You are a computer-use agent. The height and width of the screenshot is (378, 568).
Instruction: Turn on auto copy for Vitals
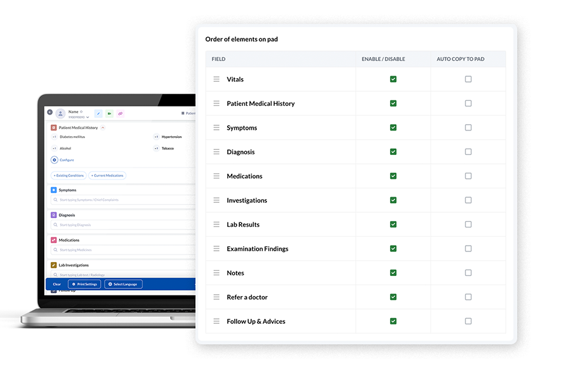468,79
